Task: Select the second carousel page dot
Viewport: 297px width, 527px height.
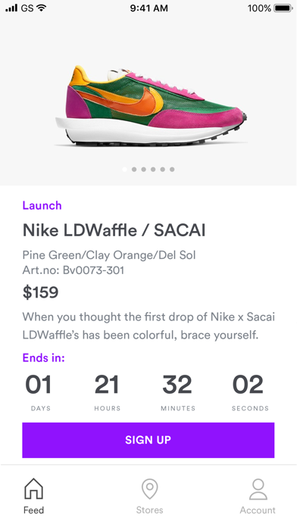Action: click(x=134, y=170)
